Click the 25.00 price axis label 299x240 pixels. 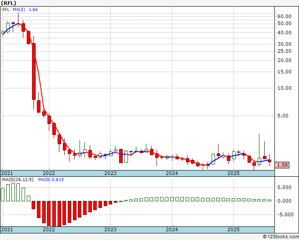[284, 51]
